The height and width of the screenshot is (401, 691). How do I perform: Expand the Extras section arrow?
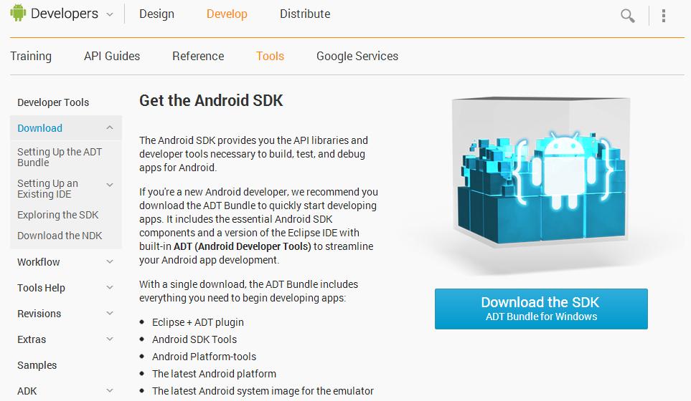click(x=110, y=339)
